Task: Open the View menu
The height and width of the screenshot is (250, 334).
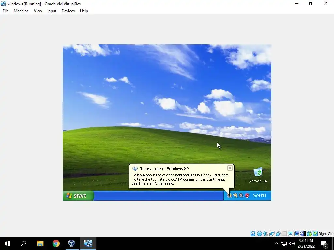Action: pos(38,11)
